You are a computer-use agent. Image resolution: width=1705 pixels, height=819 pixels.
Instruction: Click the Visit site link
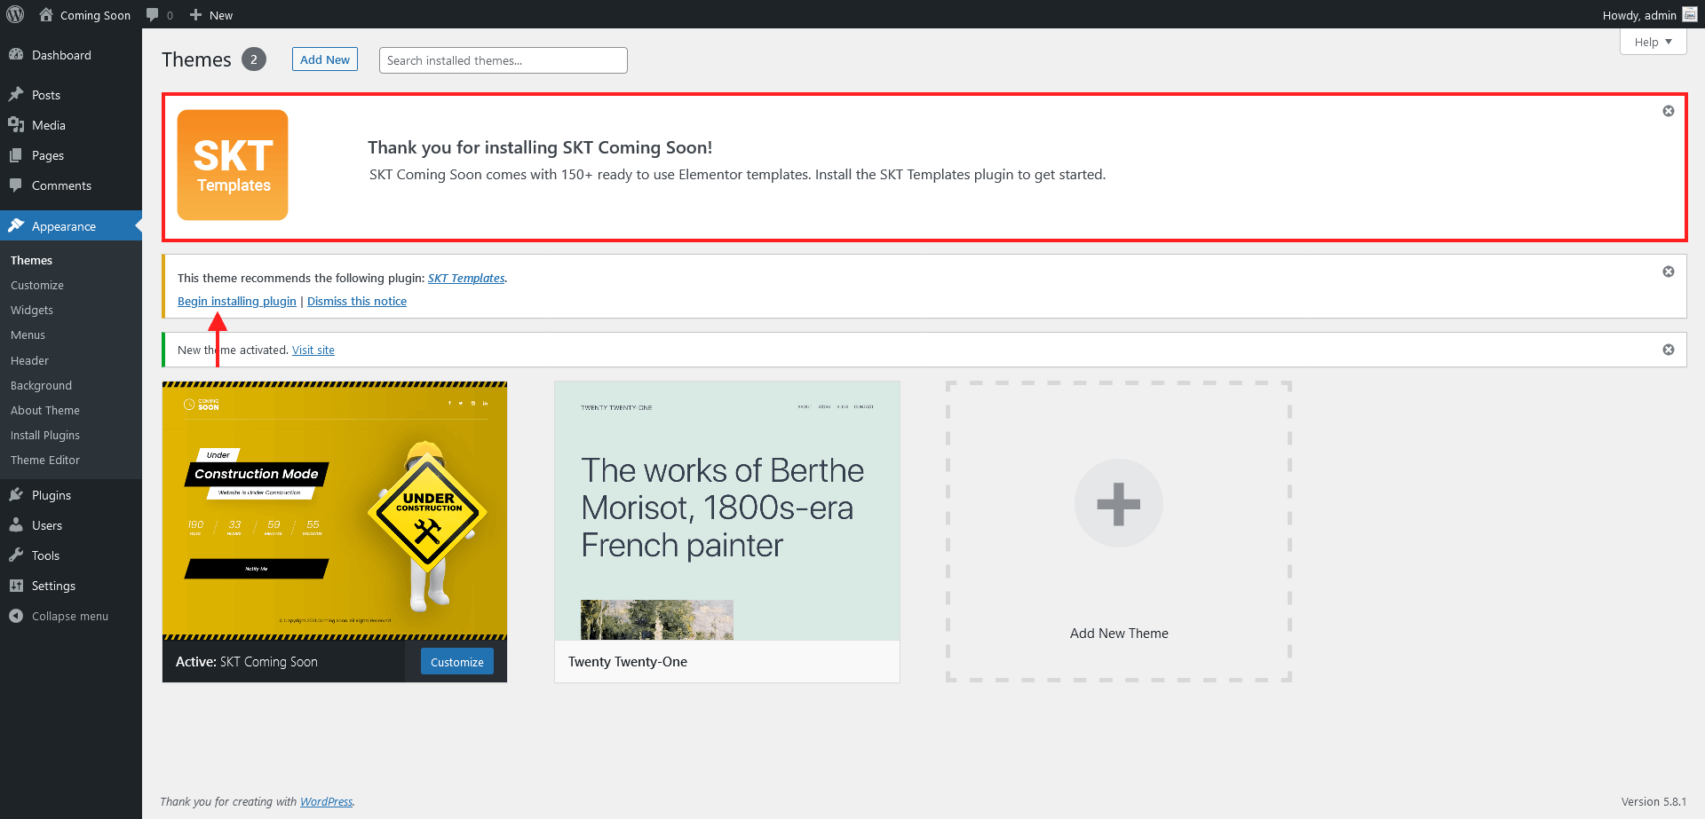coord(313,350)
